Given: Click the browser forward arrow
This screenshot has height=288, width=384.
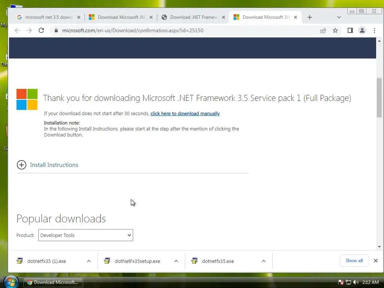Looking at the screenshot, I should [x=29, y=30].
